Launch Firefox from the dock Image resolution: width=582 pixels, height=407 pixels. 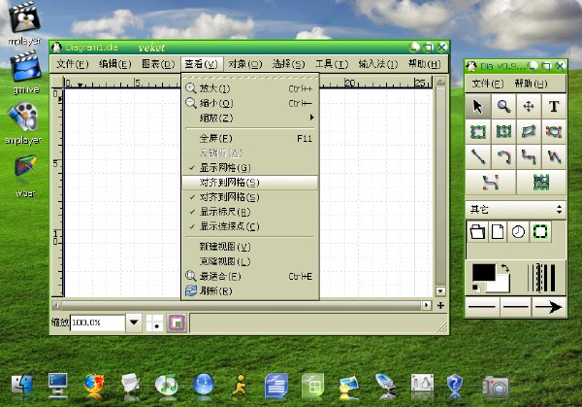coord(93,385)
